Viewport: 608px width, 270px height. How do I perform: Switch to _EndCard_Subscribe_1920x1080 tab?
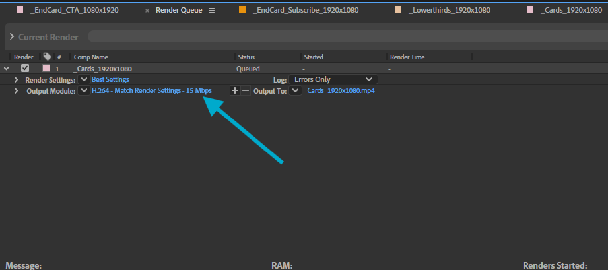coord(306,10)
